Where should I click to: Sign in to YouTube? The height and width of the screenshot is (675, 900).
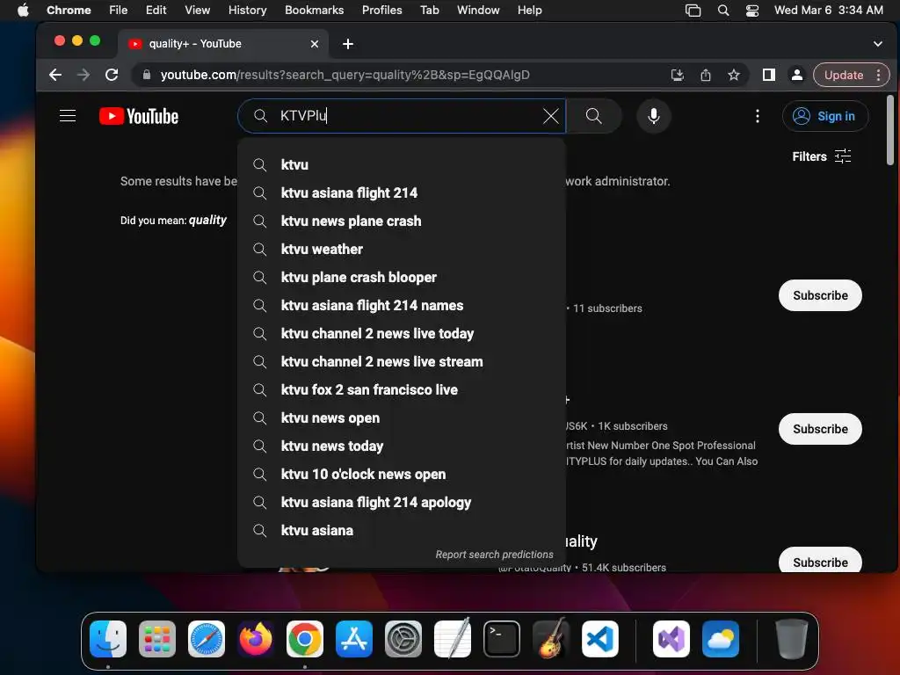point(824,116)
